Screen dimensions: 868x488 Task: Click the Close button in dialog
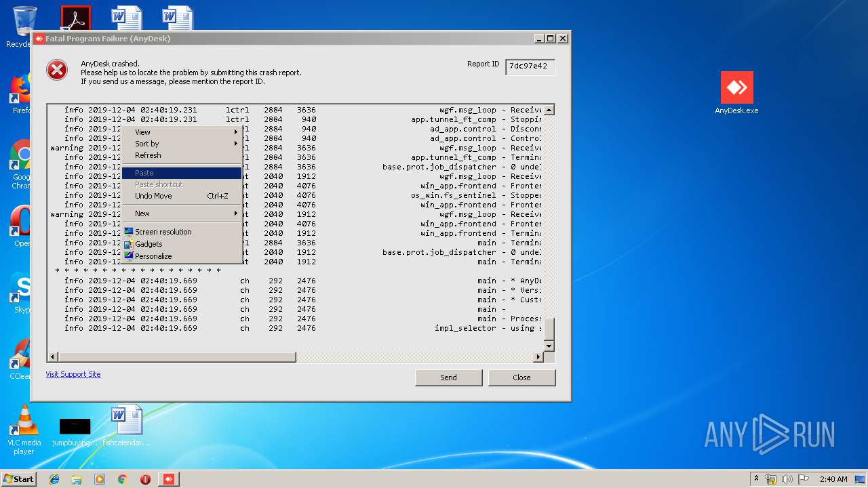(522, 378)
